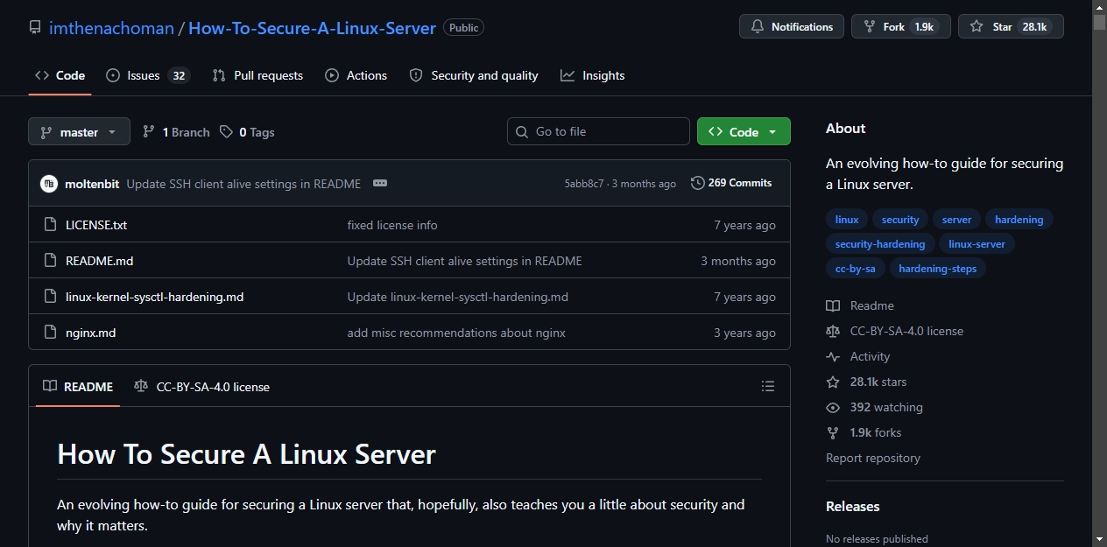View the 1 Branch link
1107x547 pixels.
pos(176,132)
